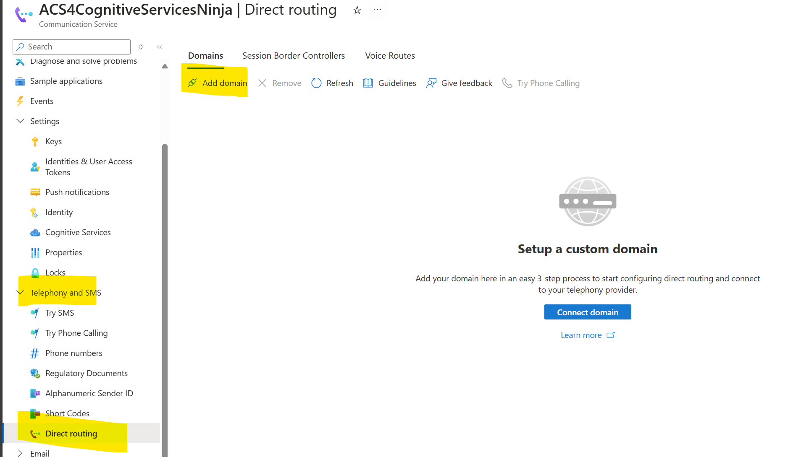Click the Guidelines book icon
This screenshot has height=457, width=785.
pyautogui.click(x=368, y=83)
